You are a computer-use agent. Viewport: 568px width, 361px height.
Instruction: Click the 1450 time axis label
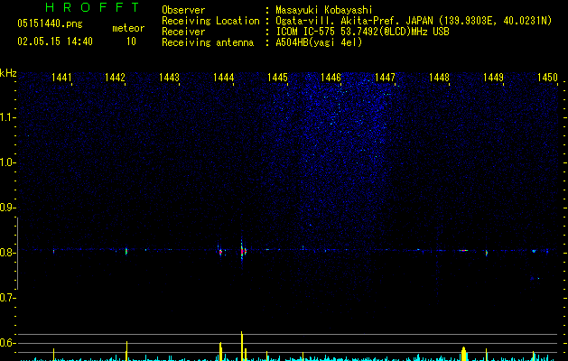[x=547, y=78]
